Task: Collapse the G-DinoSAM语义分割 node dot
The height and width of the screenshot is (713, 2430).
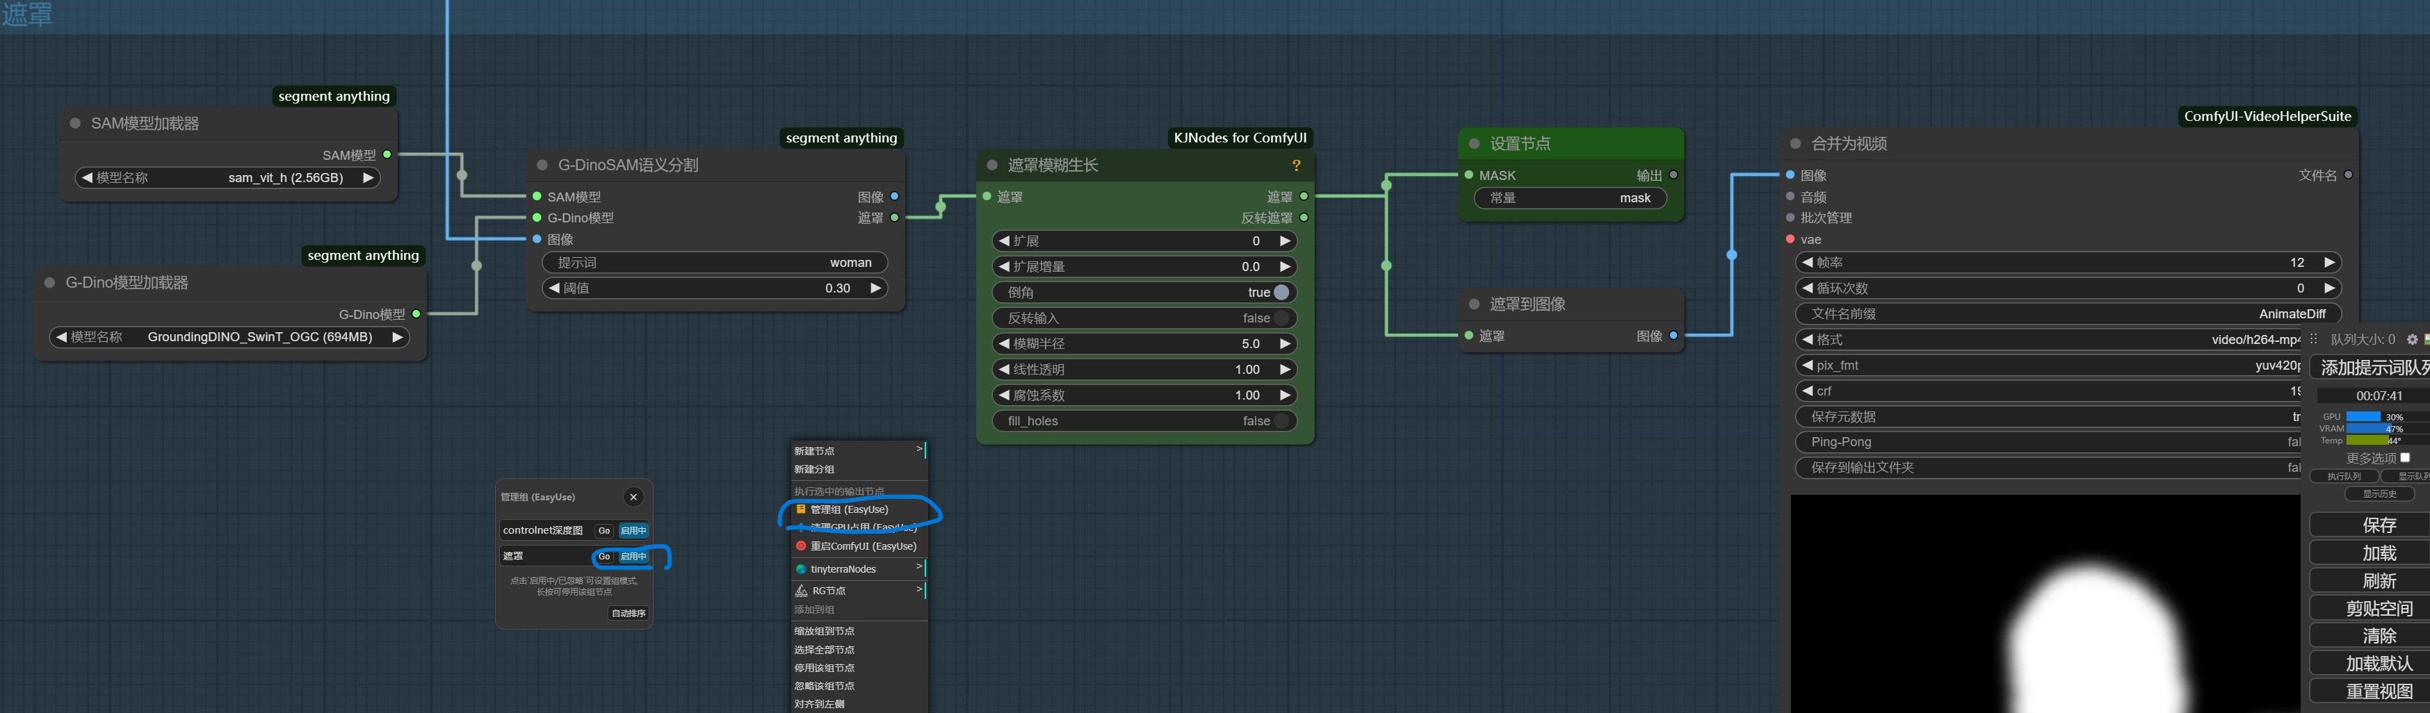Action: click(x=542, y=165)
